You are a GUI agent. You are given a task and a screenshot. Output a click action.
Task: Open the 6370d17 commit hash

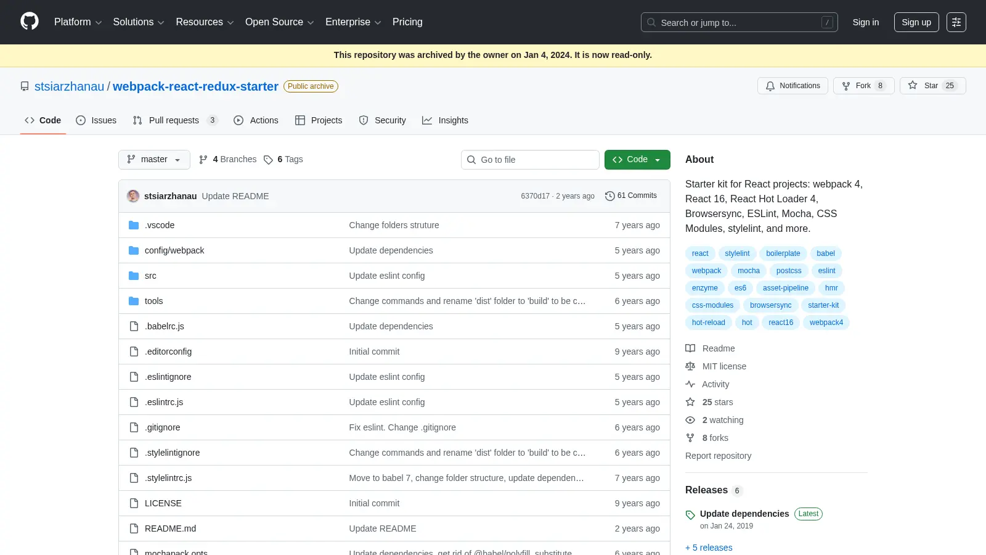tap(535, 196)
